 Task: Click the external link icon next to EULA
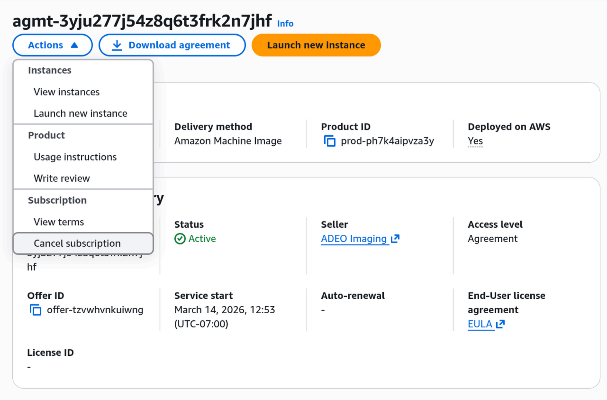click(x=500, y=324)
